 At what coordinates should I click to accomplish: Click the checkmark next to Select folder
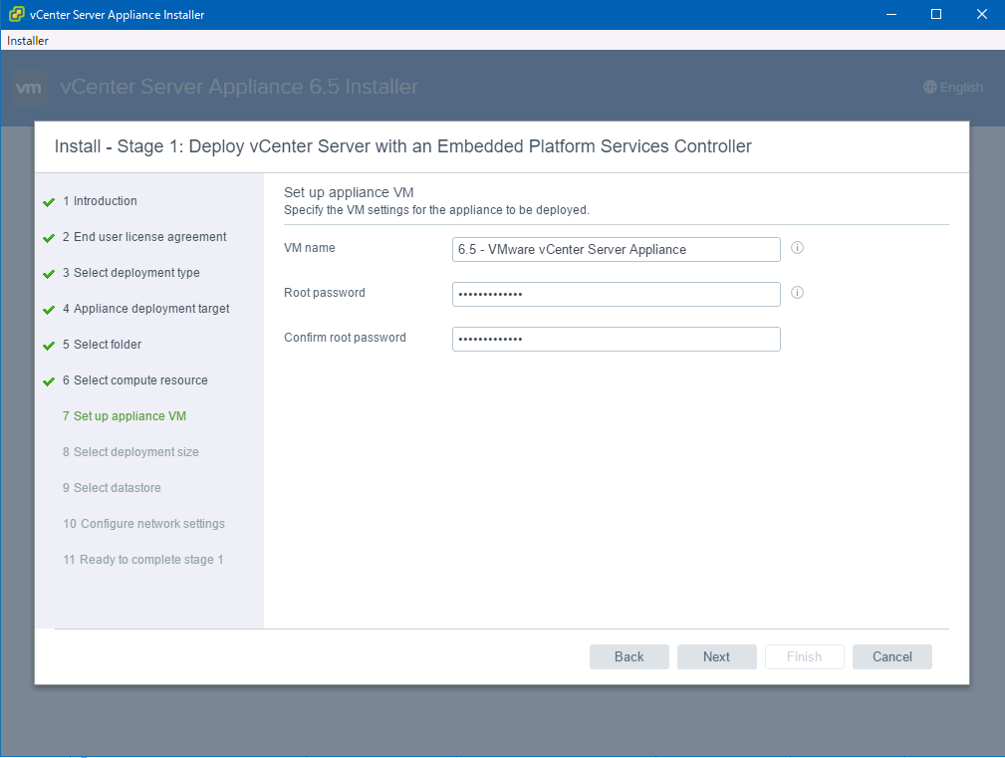coord(49,346)
